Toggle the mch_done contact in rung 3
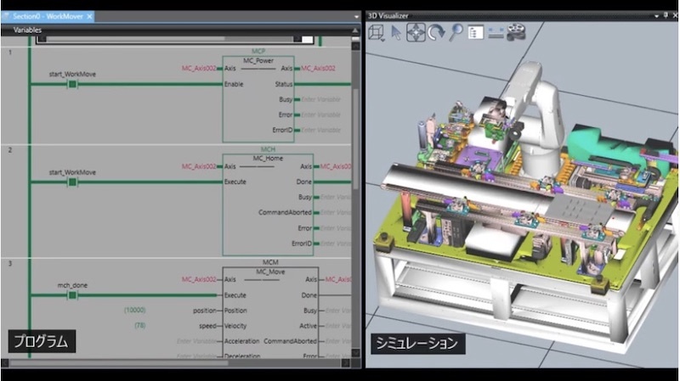The width and height of the screenshot is (680, 381). pyautogui.click(x=72, y=295)
